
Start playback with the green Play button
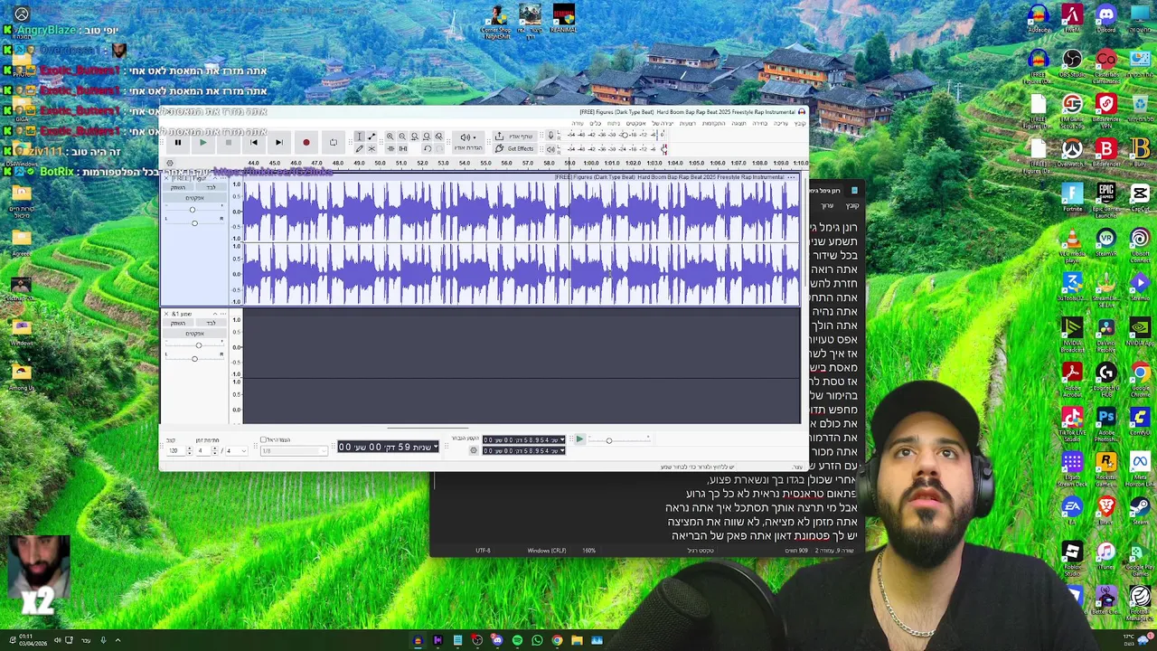[x=203, y=142]
